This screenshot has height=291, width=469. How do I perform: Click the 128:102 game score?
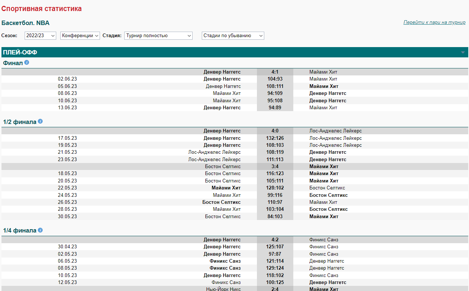(x=275, y=188)
